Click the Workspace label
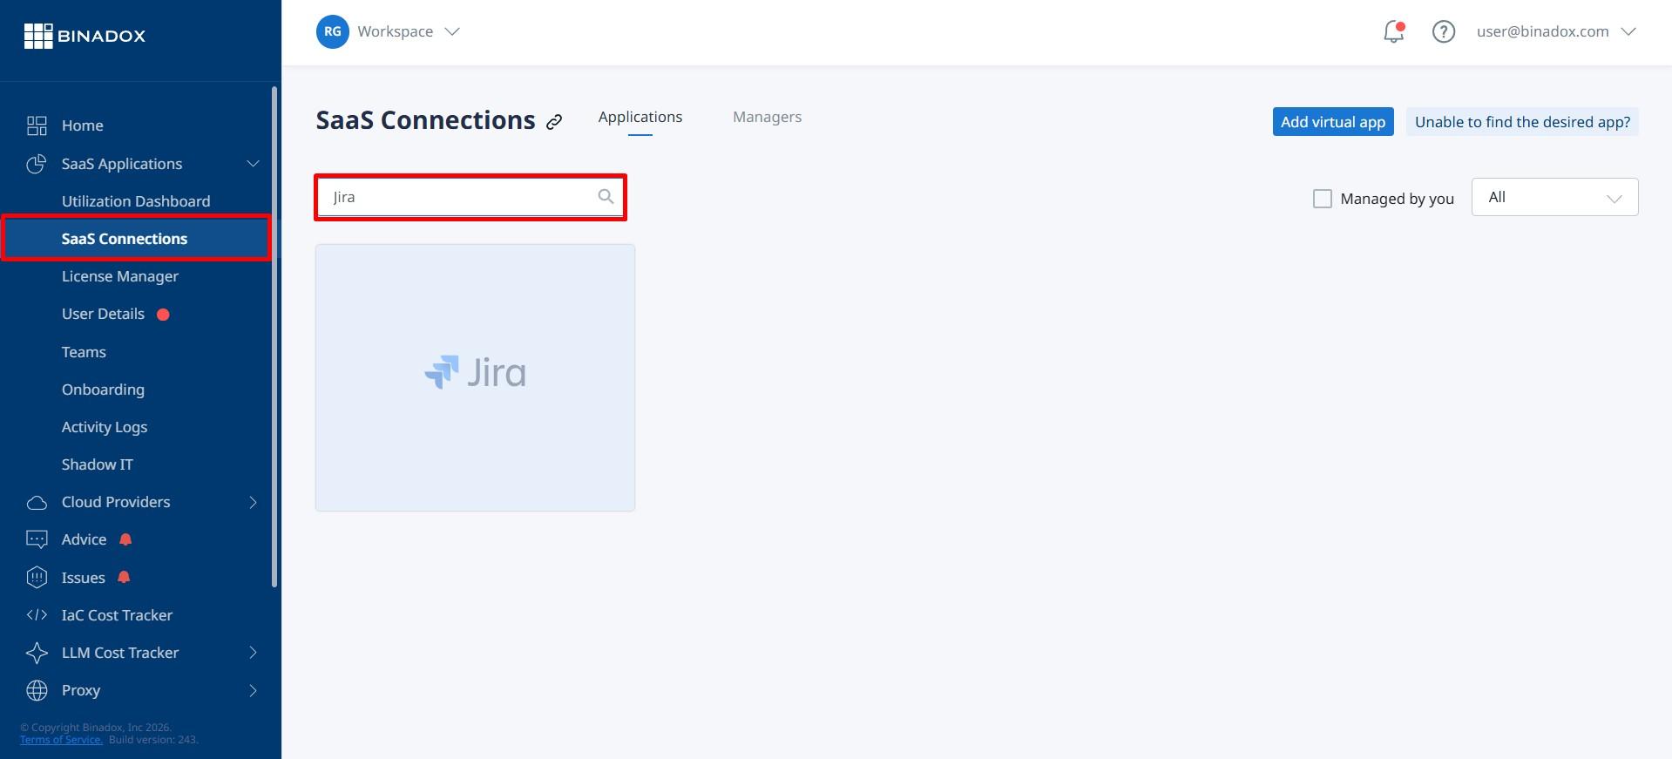 [395, 31]
